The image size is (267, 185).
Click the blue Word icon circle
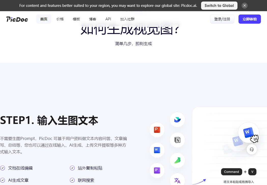click(157, 150)
